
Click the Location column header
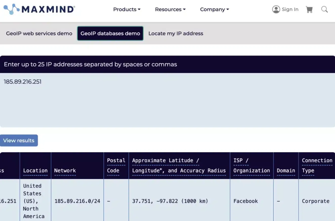coord(35,171)
